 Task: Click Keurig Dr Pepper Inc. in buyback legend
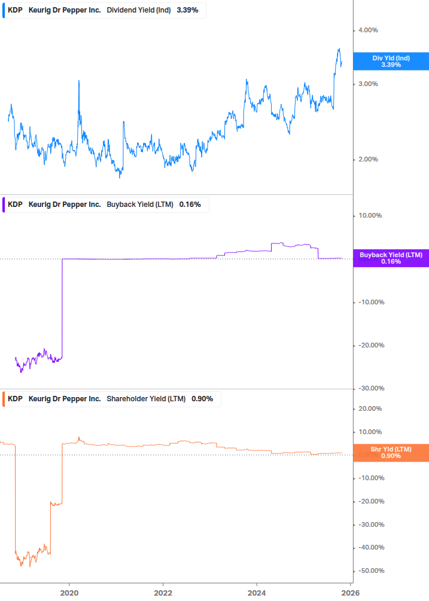65,205
